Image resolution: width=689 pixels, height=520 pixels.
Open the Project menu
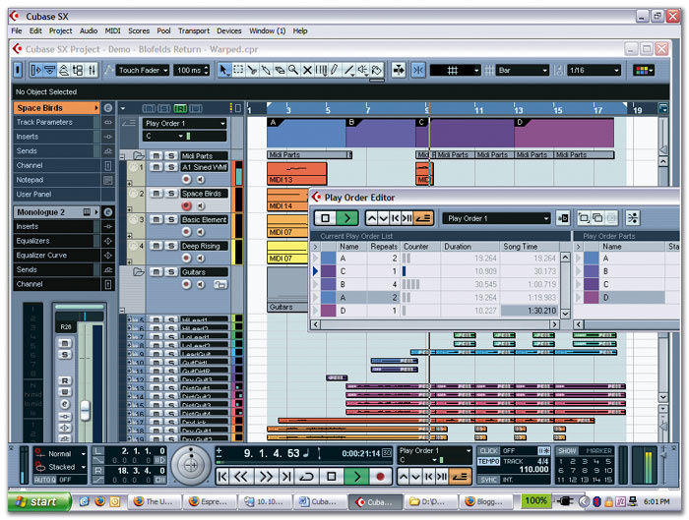(x=60, y=30)
